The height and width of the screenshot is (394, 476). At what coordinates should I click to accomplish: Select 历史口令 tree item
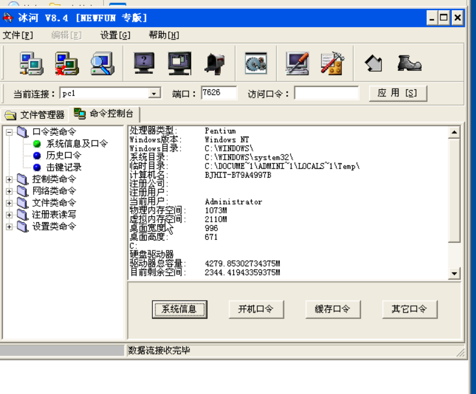coord(64,155)
